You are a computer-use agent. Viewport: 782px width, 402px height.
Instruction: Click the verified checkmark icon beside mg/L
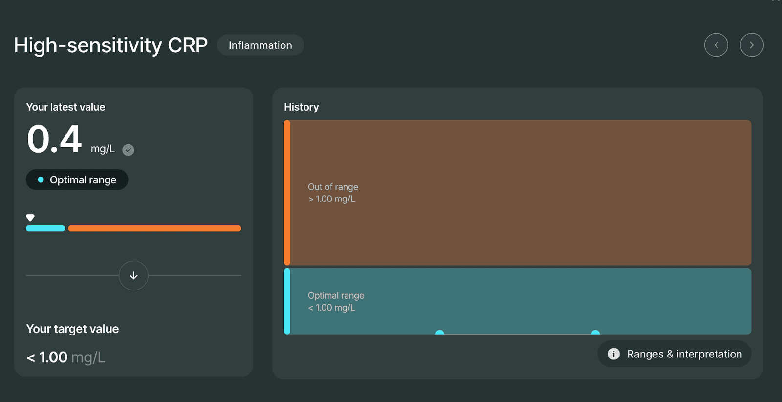[128, 150]
